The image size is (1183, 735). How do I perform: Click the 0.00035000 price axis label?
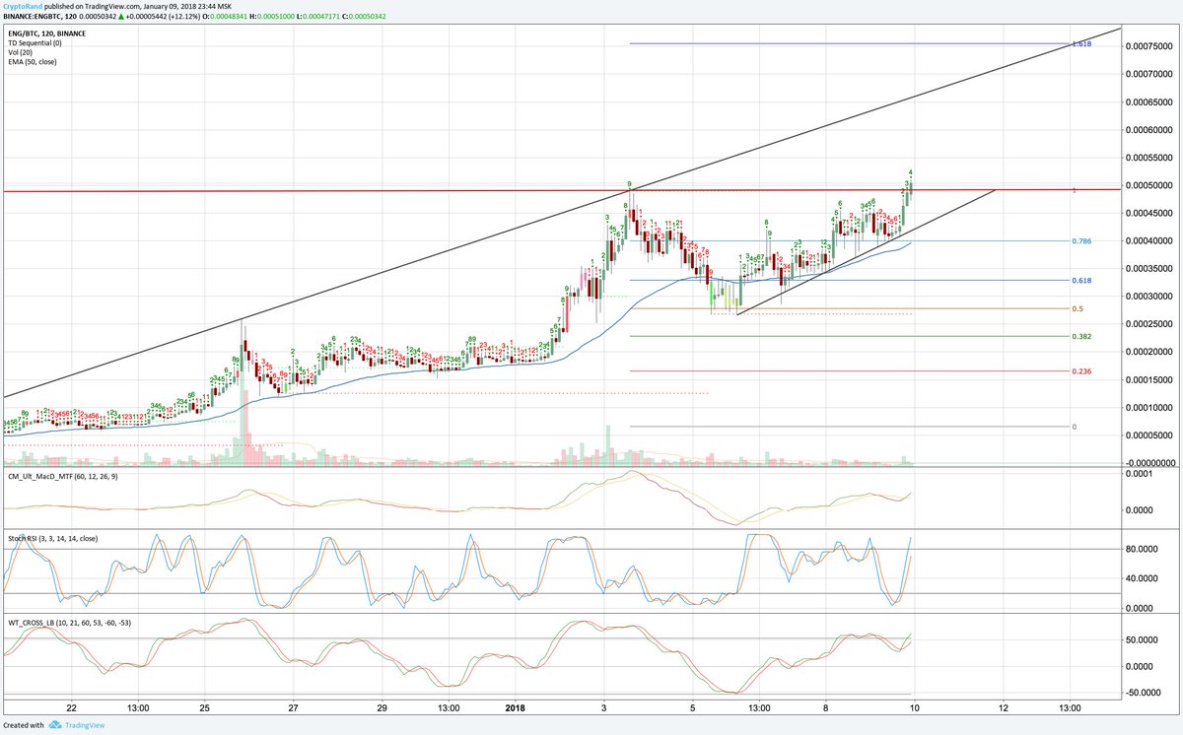coord(1149,268)
